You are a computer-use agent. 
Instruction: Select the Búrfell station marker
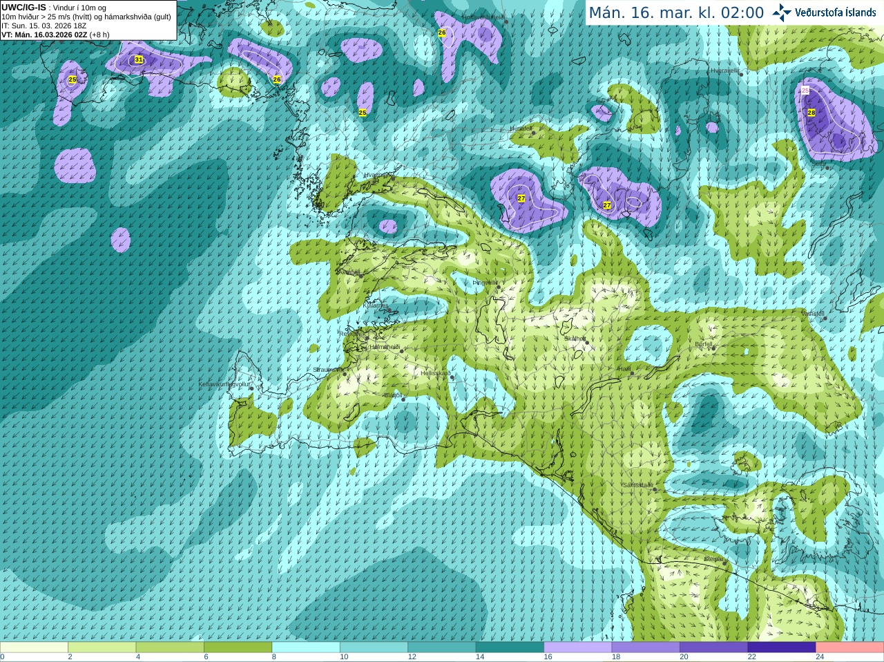713,348
